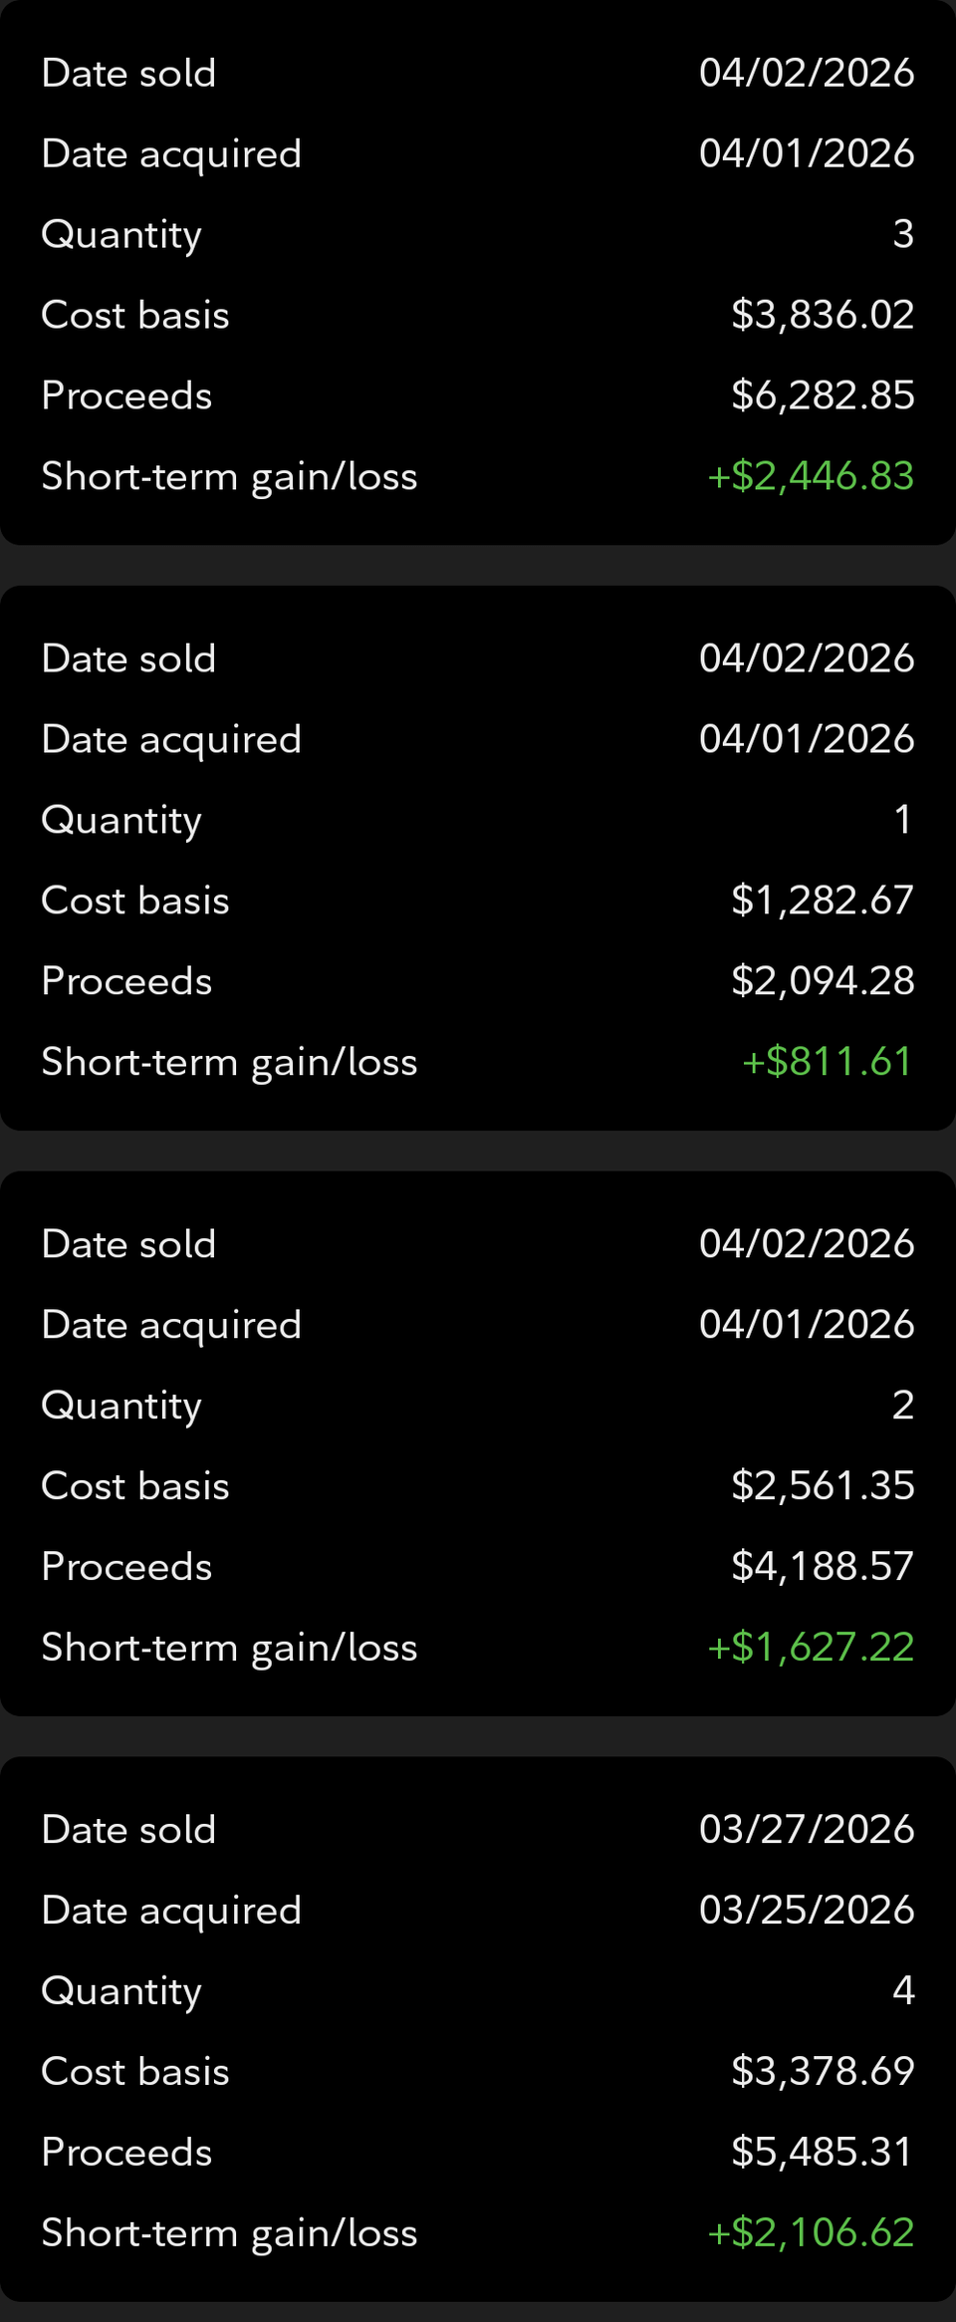
Task: Tap the quantity value of 3
Action: [x=903, y=234]
